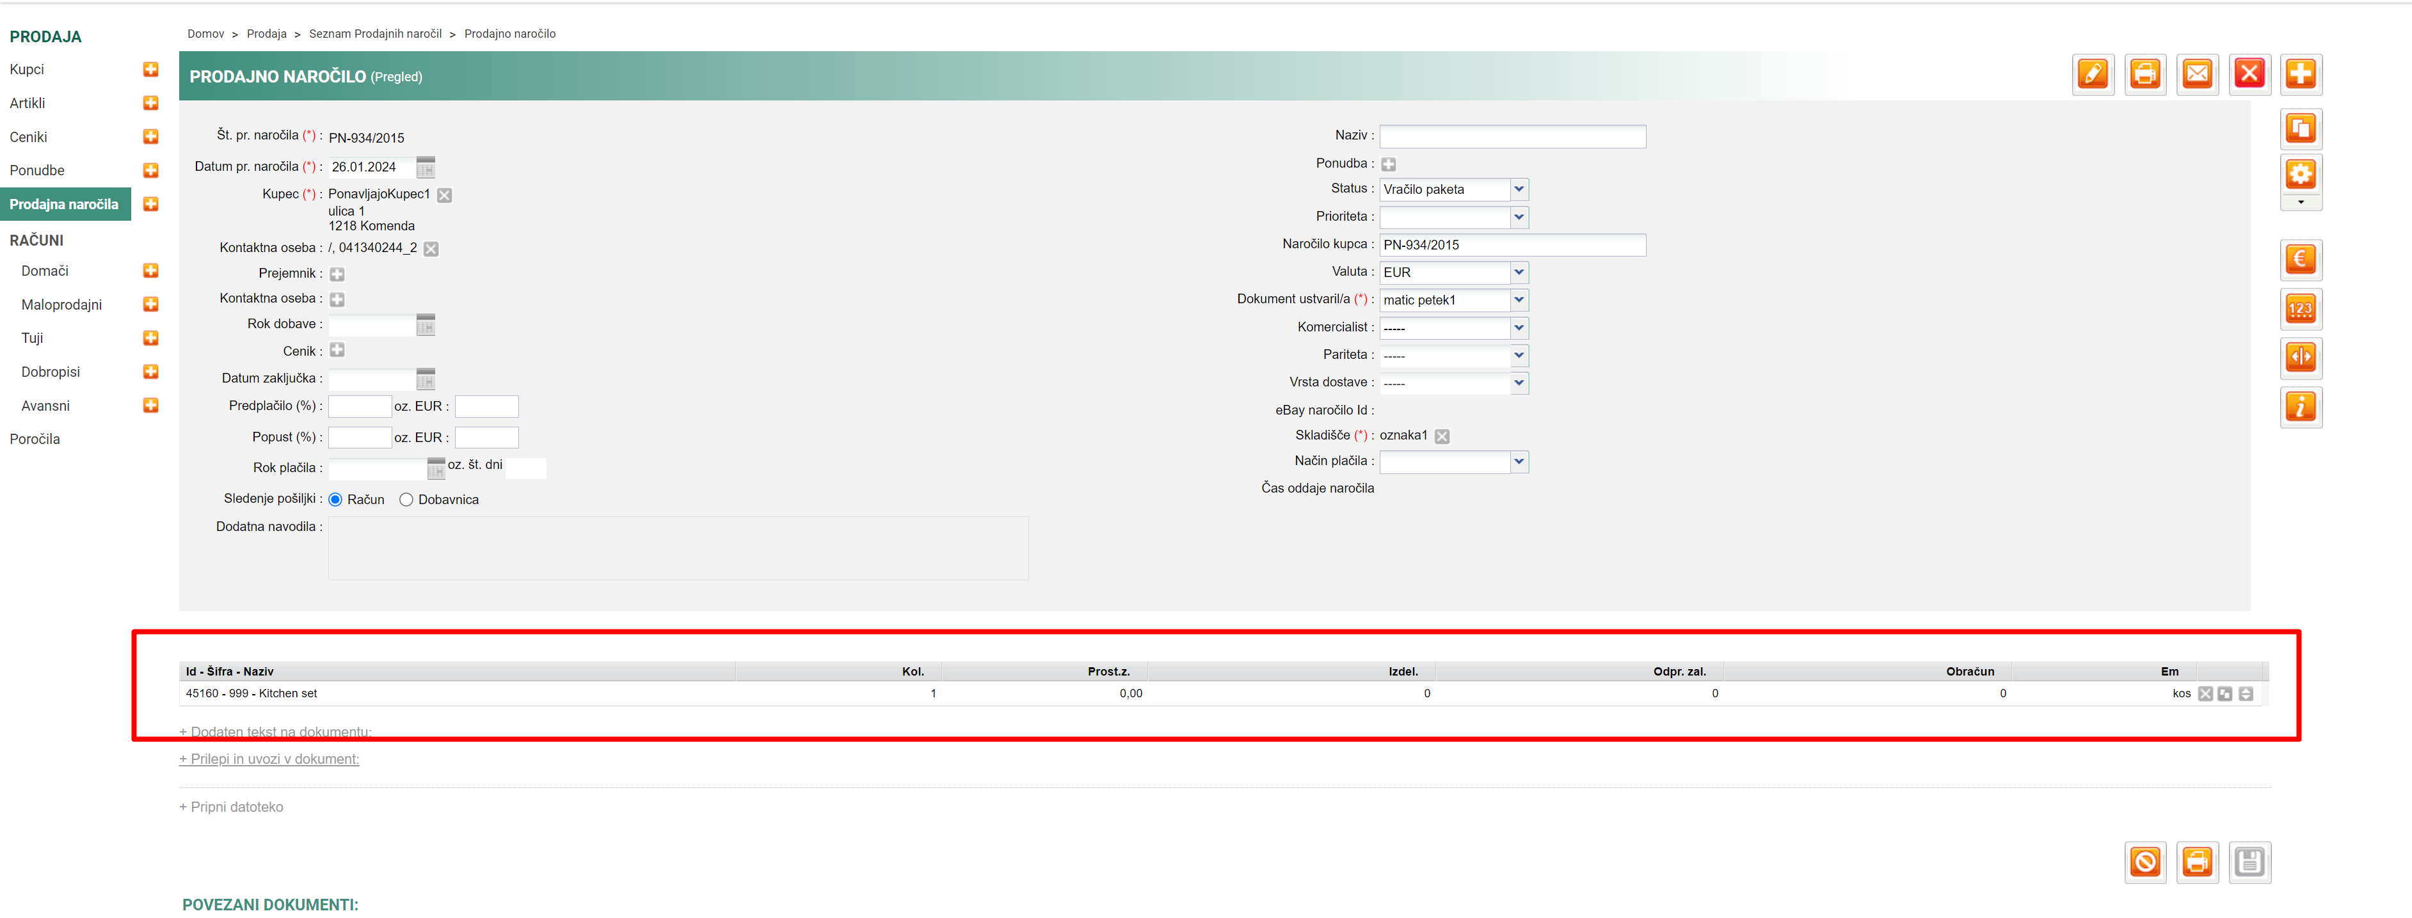Click the red X delete icon

point(2249,74)
